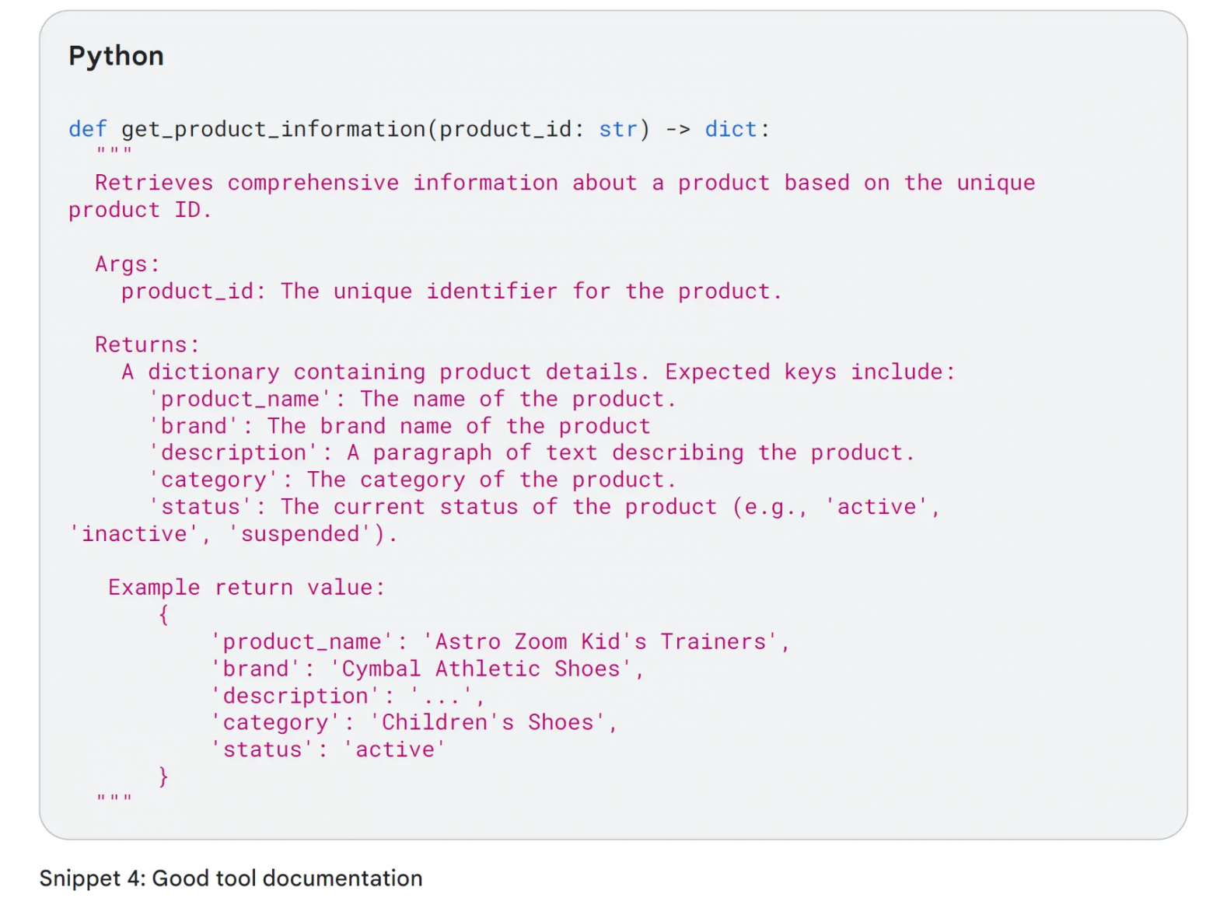This screenshot has width=1213, height=908.
Task: Click the "dict" return type annotation
Action: coord(730,129)
